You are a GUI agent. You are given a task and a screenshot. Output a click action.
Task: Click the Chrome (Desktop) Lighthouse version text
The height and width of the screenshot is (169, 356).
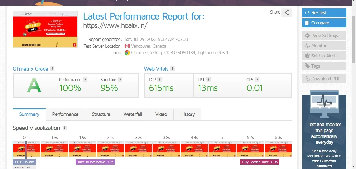coord(180,53)
